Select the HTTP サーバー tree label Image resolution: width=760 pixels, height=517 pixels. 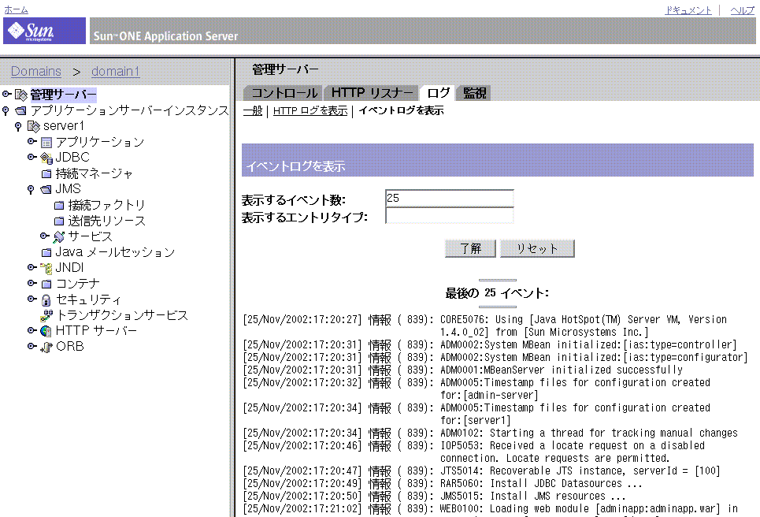pyautogui.click(x=96, y=331)
